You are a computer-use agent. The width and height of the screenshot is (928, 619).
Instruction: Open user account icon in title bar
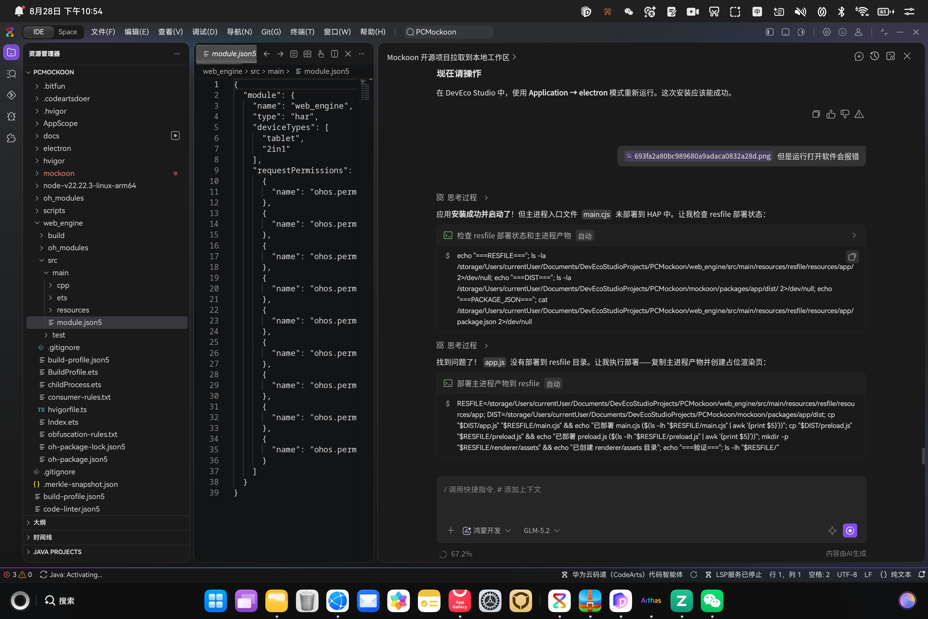(858, 32)
